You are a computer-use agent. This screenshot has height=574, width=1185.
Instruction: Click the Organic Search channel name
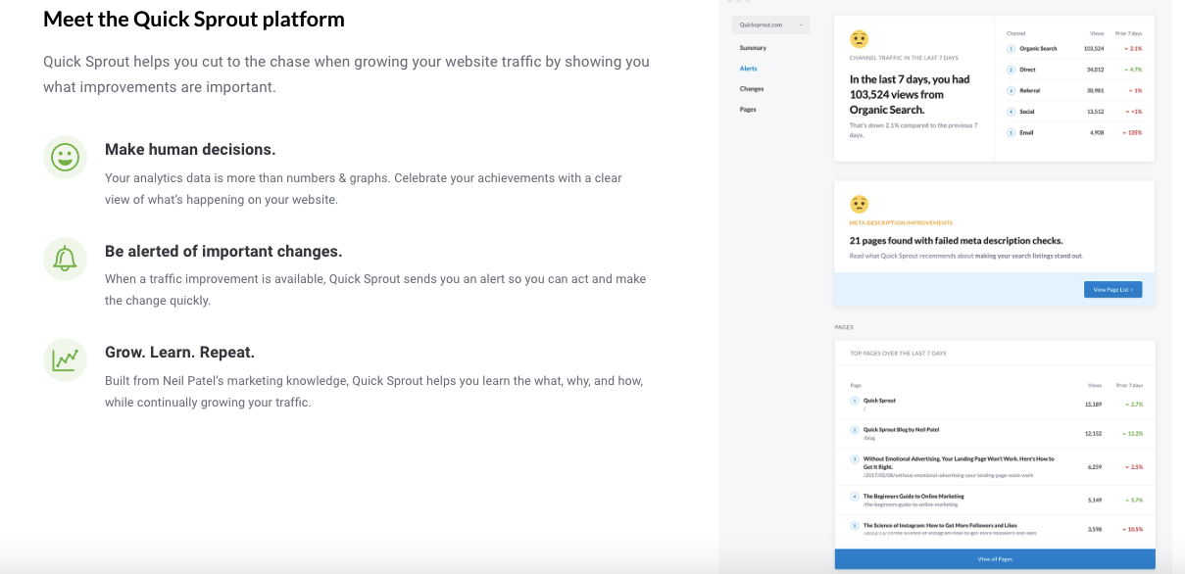pyautogui.click(x=1038, y=48)
